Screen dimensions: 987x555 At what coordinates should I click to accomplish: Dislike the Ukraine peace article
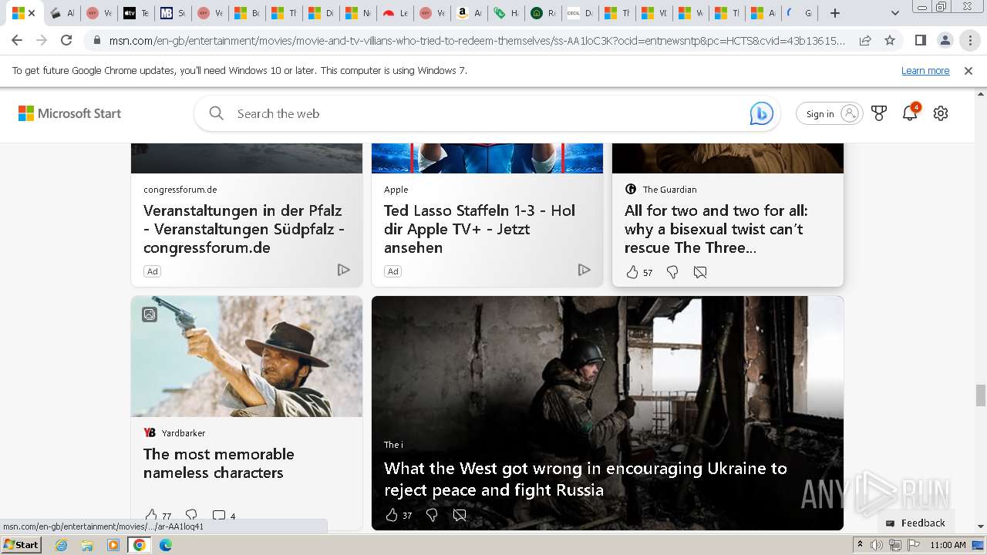432,515
